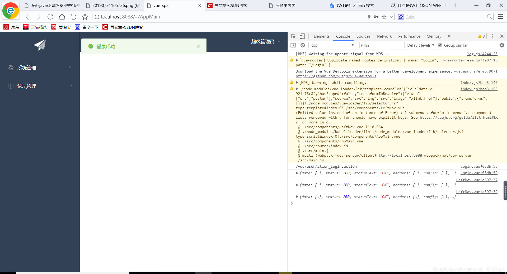Screen dimensions: 507x274
Task: Open the 百度一下 bookmark
Action: [87, 27]
